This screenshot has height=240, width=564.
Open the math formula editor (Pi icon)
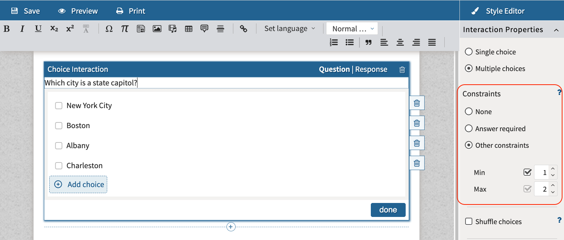(125, 28)
